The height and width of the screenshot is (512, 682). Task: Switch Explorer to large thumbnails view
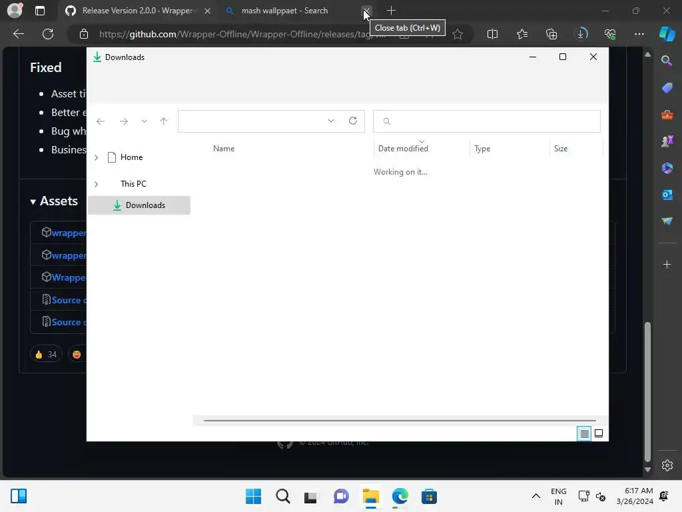pos(599,433)
